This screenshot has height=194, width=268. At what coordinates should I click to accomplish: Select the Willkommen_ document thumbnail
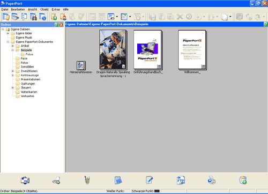click(x=192, y=50)
